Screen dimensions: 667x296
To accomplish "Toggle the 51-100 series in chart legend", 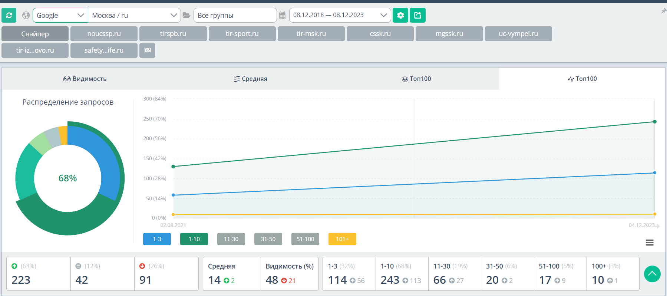I will 305,239.
